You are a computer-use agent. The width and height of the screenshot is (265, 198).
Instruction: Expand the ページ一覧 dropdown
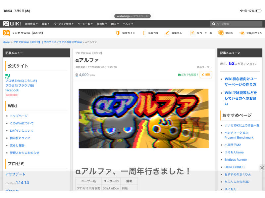(85, 24)
